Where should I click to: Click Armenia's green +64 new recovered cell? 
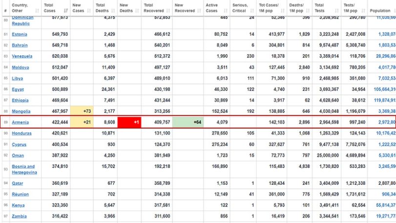(188, 122)
